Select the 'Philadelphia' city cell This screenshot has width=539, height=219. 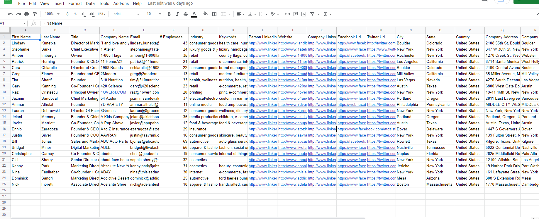(411, 105)
